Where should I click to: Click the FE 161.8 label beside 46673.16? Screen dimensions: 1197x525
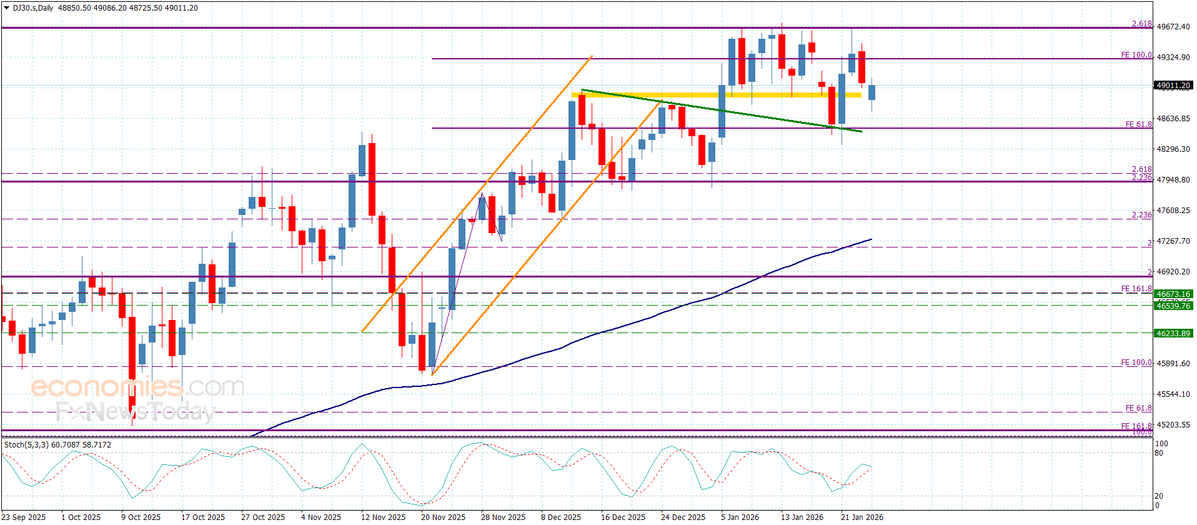1136,289
